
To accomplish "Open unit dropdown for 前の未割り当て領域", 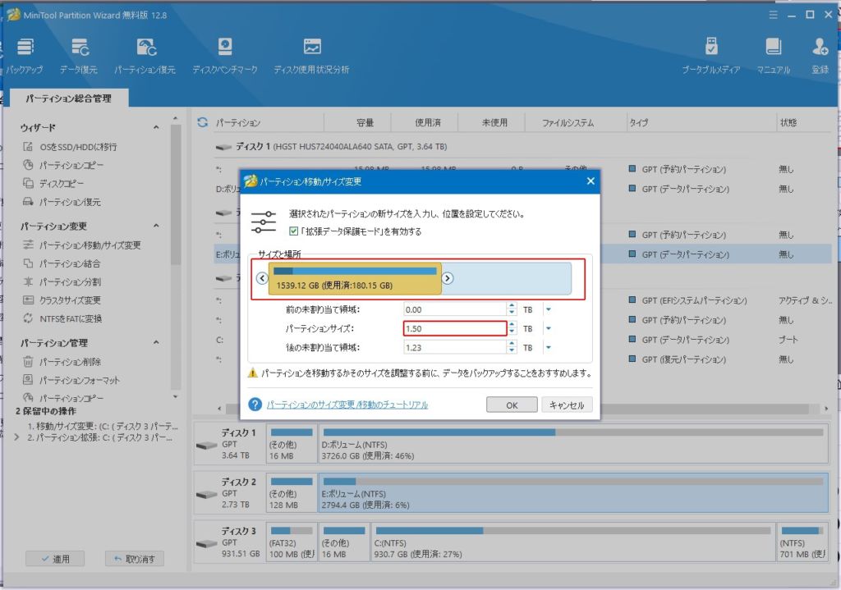I will coord(548,309).
